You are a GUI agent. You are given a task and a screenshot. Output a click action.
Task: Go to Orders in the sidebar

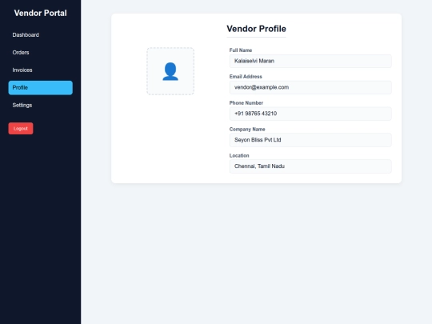[x=40, y=53]
